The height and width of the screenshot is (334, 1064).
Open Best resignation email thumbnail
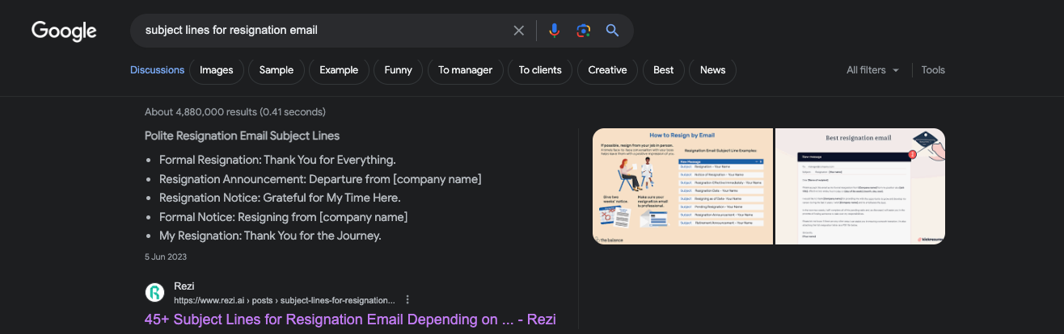860,186
